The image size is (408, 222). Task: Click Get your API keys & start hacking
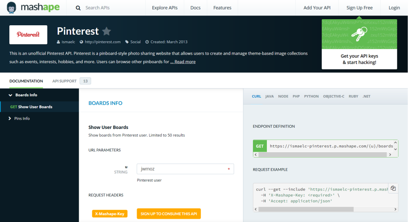coord(359,59)
